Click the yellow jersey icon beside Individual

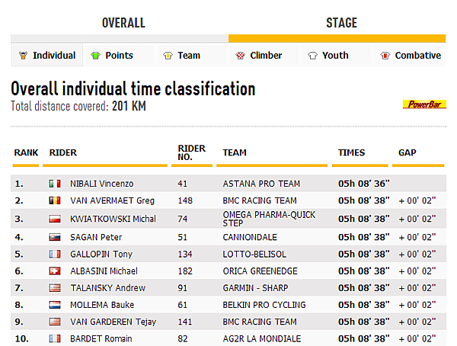[x=23, y=55]
